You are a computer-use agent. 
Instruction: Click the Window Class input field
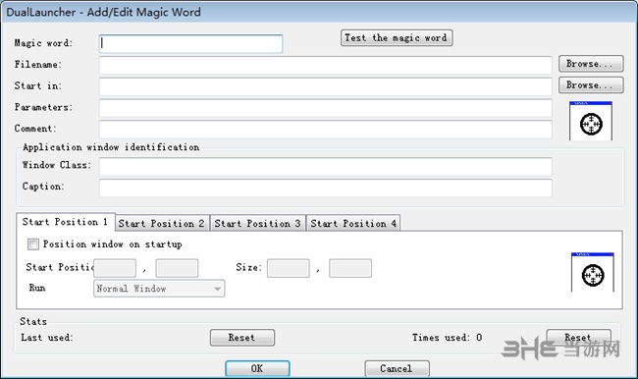pyautogui.click(x=326, y=167)
